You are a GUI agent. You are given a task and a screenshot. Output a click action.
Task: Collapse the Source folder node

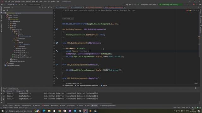9,28
